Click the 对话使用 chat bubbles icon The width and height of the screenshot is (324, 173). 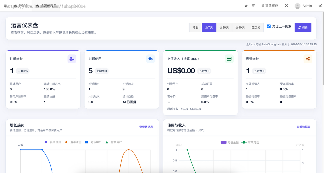150,59
